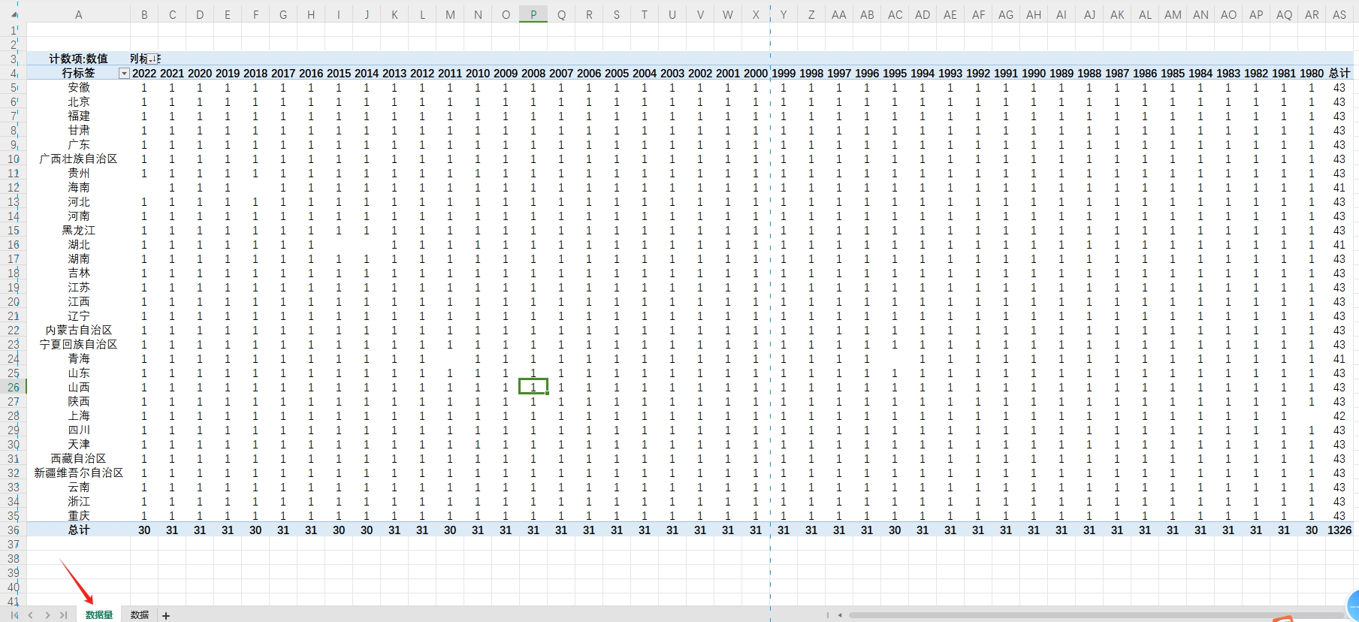
Task: Click the 41 total for 湖北
Action: 1339,244
